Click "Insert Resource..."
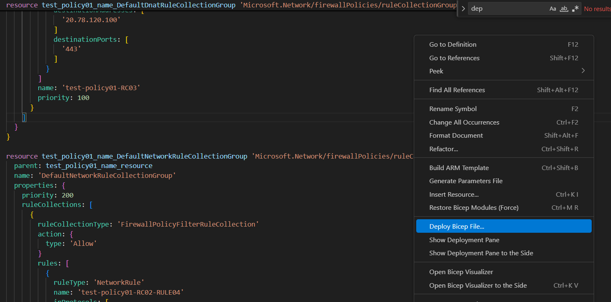 tap(454, 194)
